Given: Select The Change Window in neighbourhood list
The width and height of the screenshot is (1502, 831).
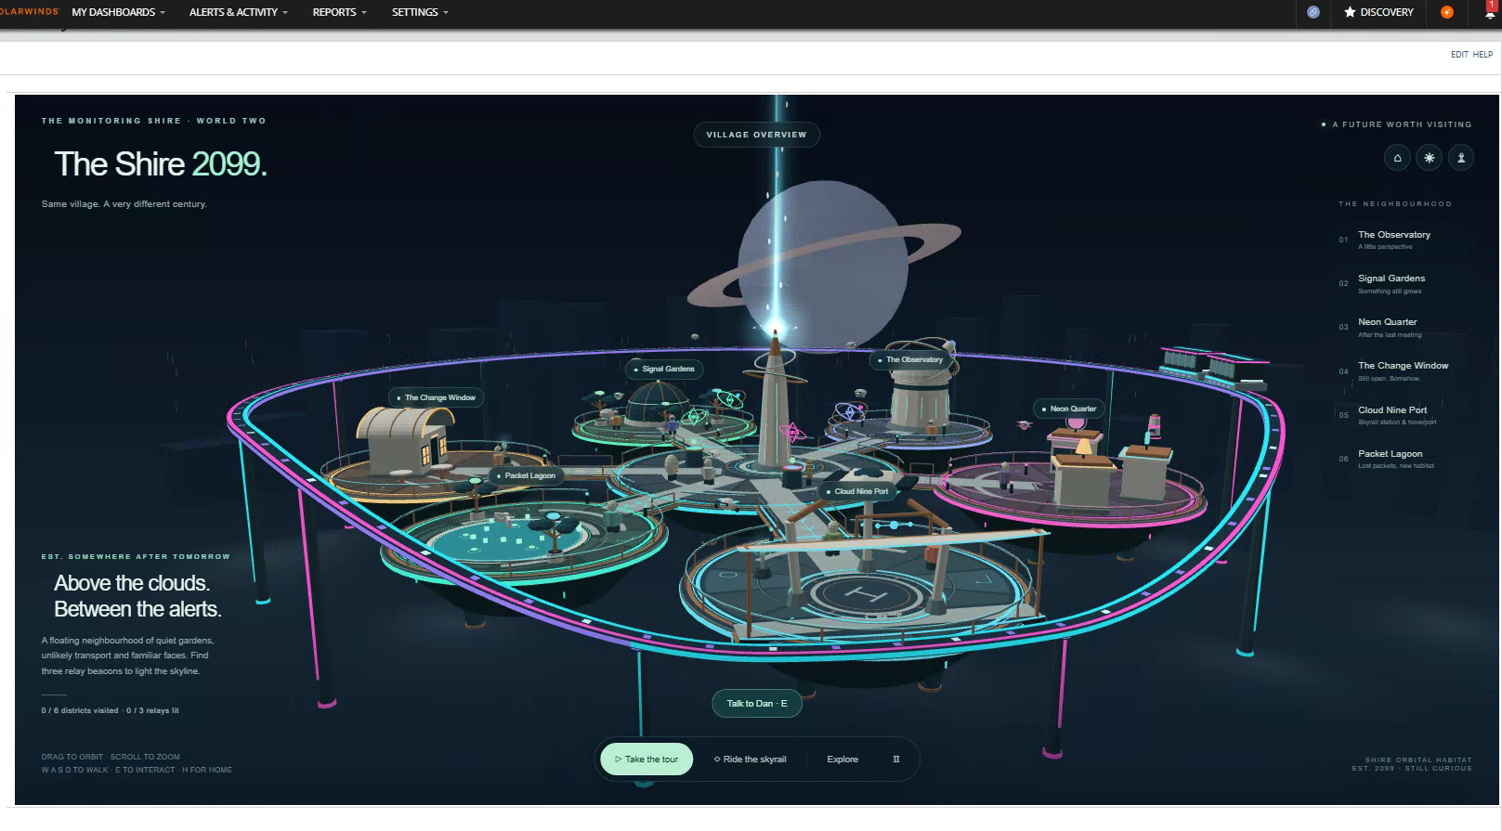Looking at the screenshot, I should 1404,371.
